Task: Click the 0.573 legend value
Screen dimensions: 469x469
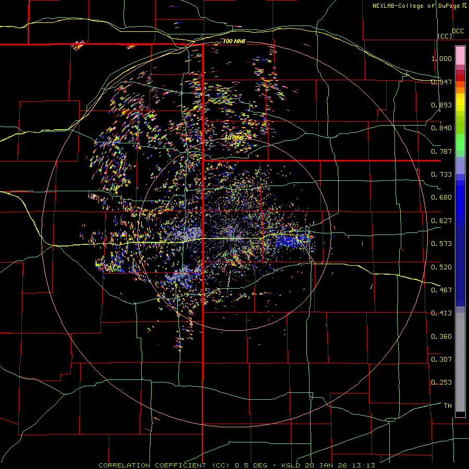Action: [441, 244]
